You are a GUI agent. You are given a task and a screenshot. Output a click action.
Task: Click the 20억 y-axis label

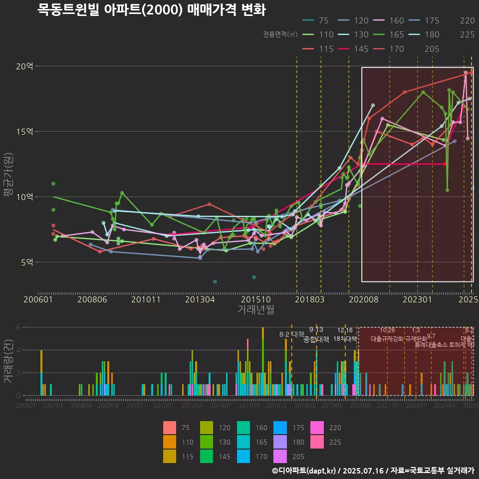tap(24, 66)
